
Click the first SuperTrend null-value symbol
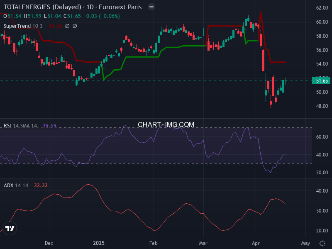(x=67, y=26)
